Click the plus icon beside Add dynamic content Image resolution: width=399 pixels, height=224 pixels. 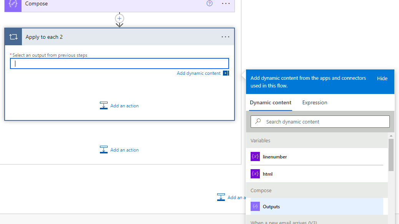226,73
